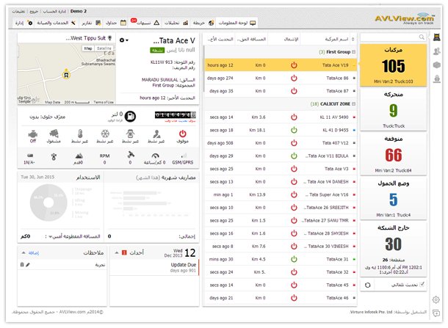Click the fuel gauge icon showing 0 لتر
Viewport: 448px width, 328px height.
[x=129, y=116]
